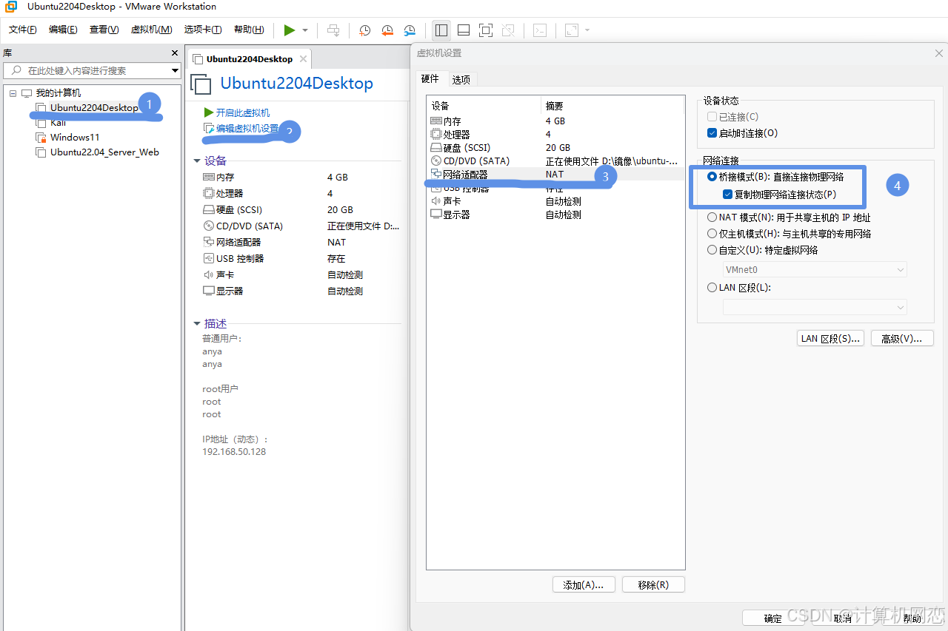Click the stretch guest display icon

coord(572,30)
